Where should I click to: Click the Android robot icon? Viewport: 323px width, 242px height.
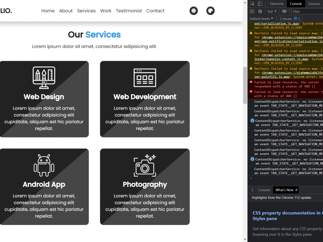click(44, 166)
